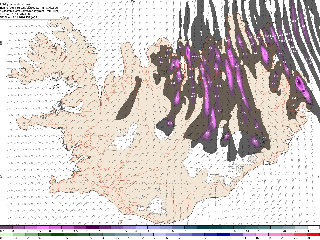Screen dimensions: 320x240
Task: Select the pale gray 25 snow scale swatch
Action: [x=301, y=228]
